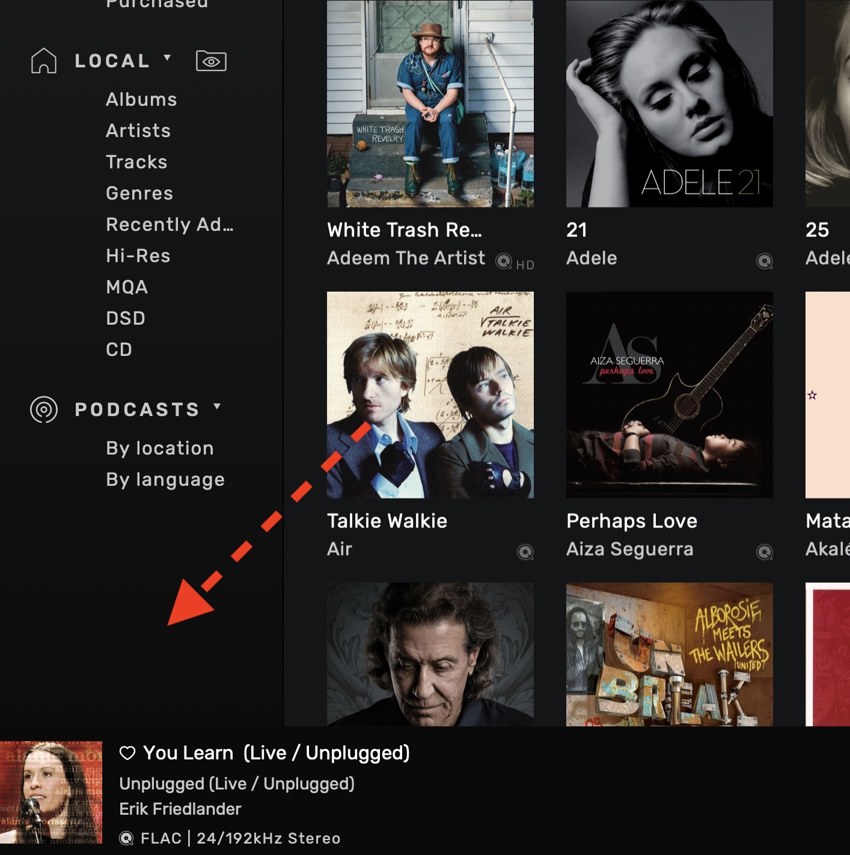The width and height of the screenshot is (850, 855).
Task: Click the now playing album artwork
Action: click(51, 792)
